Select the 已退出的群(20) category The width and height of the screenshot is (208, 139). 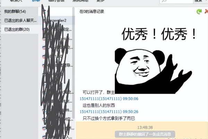pos(19,30)
